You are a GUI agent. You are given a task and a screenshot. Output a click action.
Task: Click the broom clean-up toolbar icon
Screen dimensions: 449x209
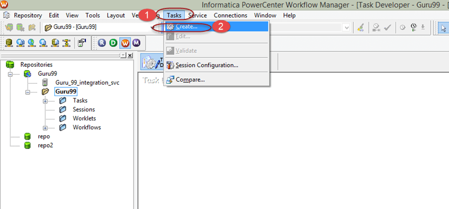pos(362,27)
